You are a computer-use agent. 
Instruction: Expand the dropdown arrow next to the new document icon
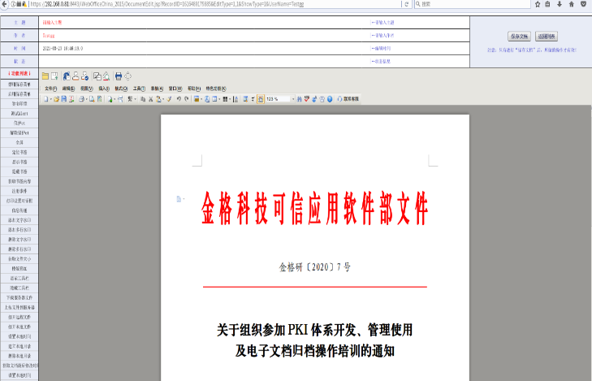point(50,99)
